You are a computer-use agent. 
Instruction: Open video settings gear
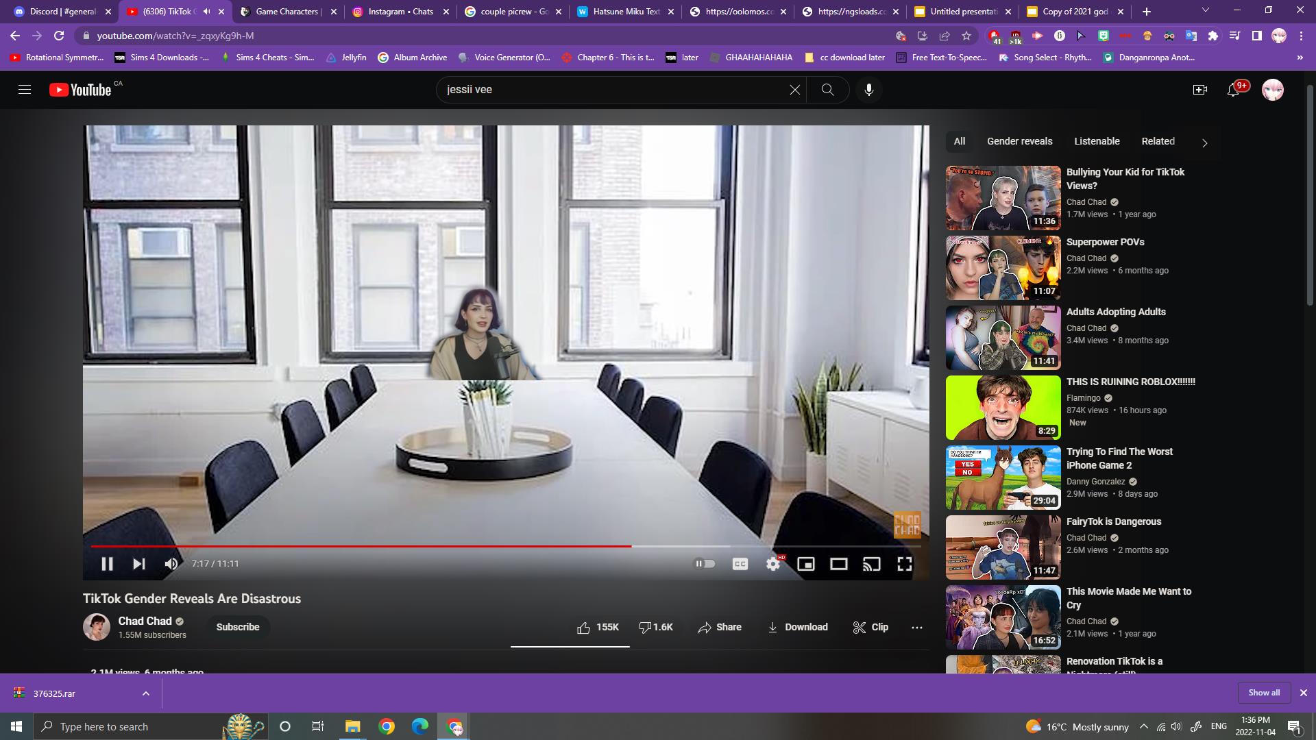pos(773,564)
